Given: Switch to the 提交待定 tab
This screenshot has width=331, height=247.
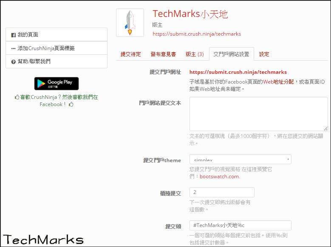Looking at the screenshot, I should point(130,54).
